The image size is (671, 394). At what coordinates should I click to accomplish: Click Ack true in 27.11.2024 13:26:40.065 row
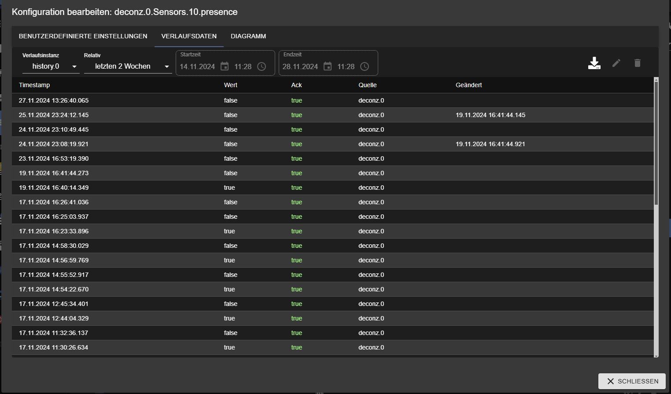(297, 100)
